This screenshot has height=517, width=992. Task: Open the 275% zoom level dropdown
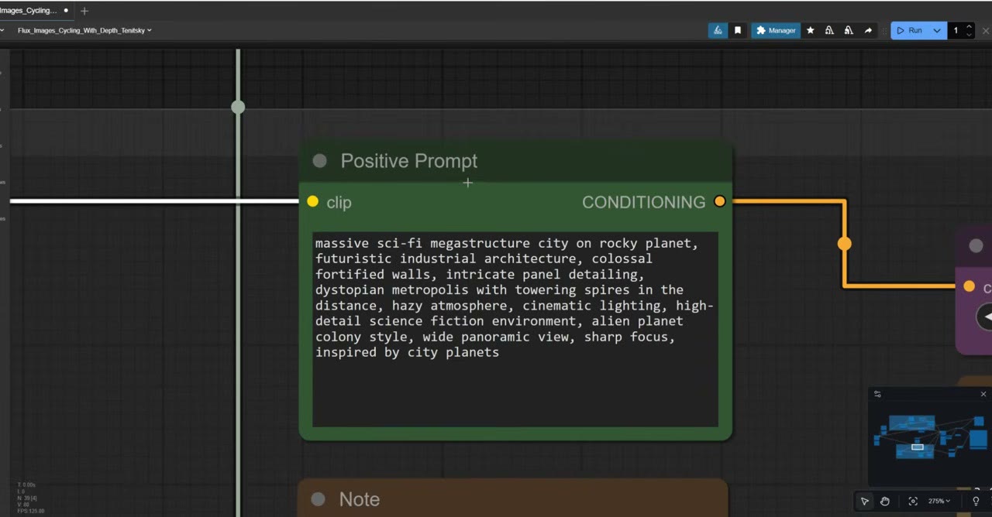coord(939,501)
